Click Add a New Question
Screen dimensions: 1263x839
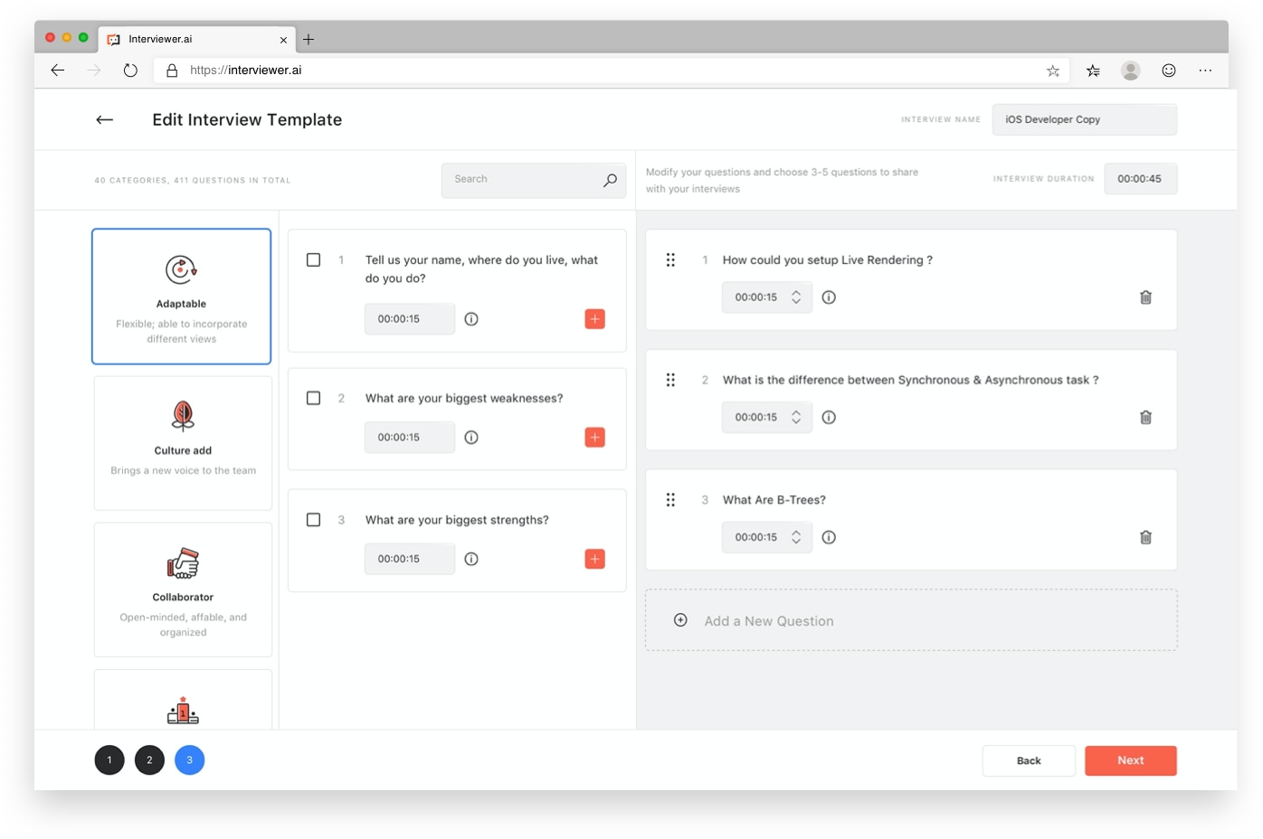pos(769,621)
